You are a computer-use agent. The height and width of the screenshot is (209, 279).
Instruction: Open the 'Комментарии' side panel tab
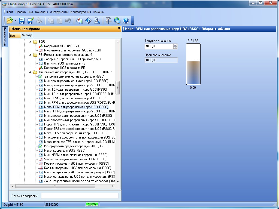point(4,37)
